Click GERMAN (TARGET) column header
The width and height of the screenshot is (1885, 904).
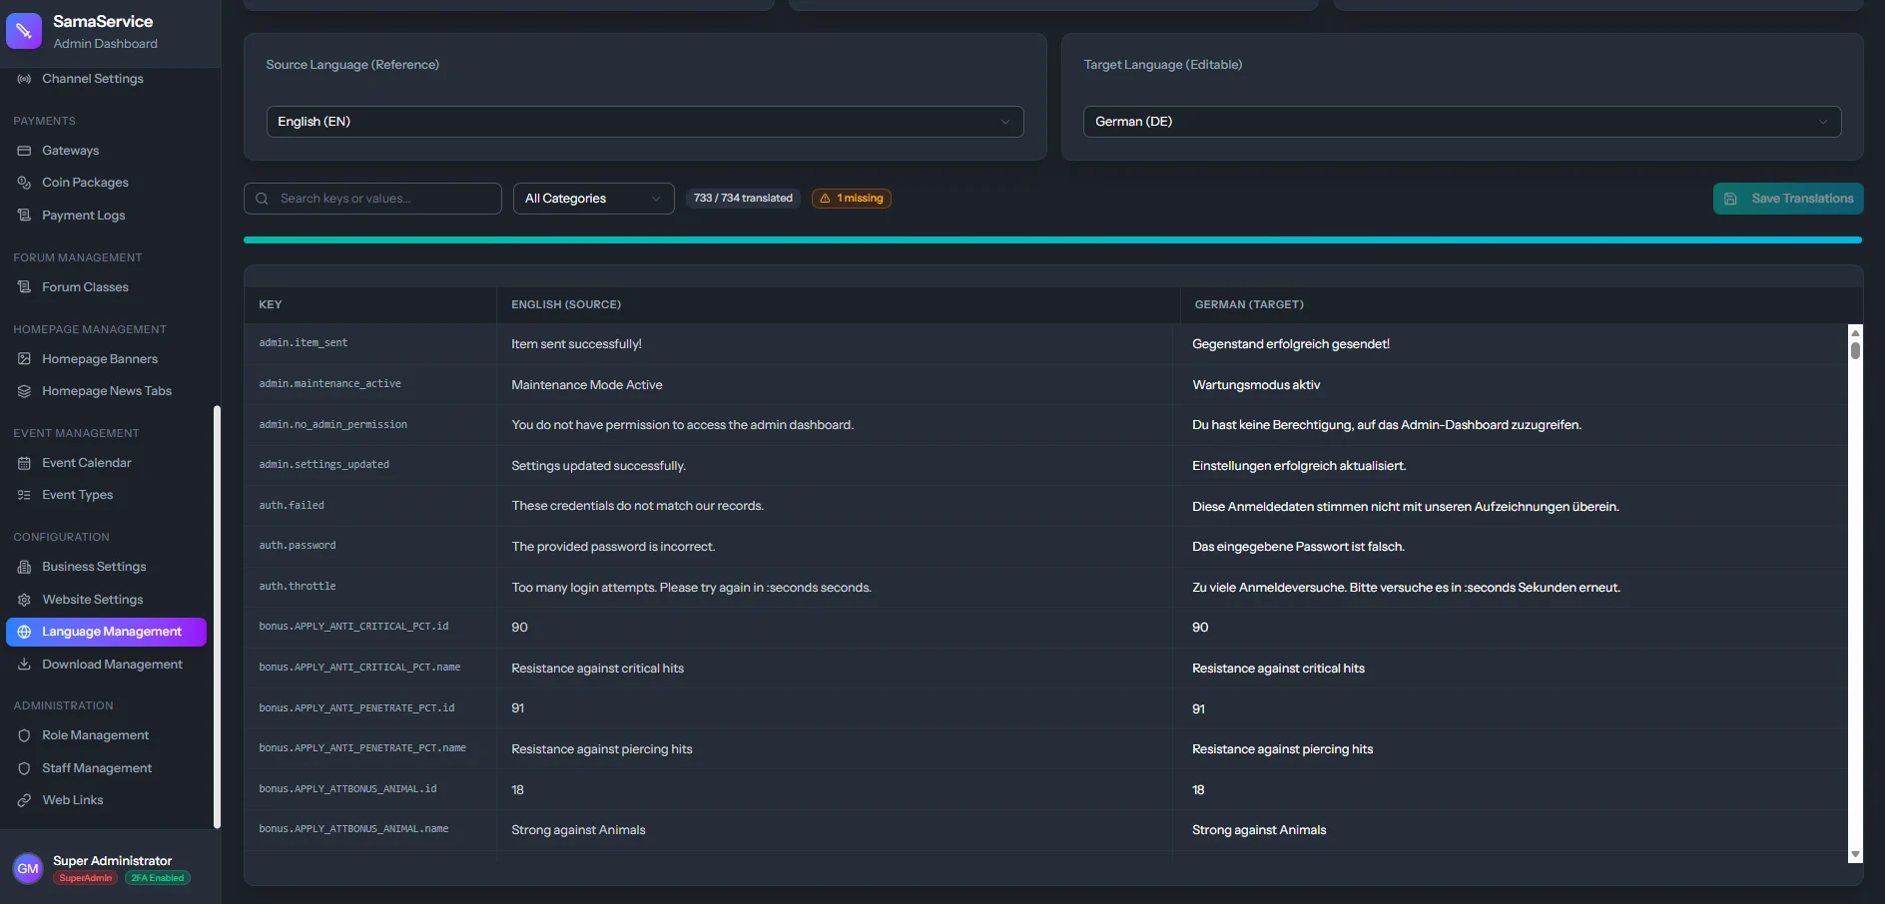(1249, 304)
